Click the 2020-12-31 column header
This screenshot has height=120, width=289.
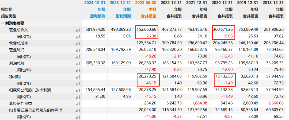click(222, 3)
